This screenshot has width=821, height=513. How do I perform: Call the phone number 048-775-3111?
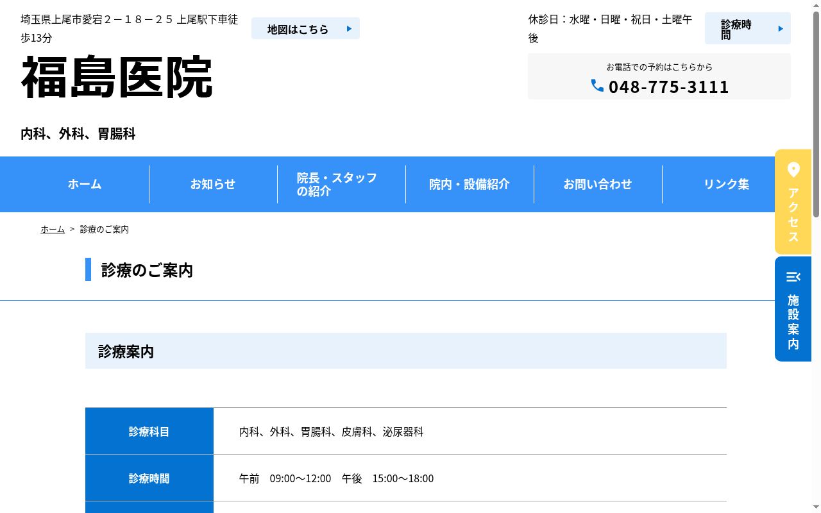pos(668,87)
